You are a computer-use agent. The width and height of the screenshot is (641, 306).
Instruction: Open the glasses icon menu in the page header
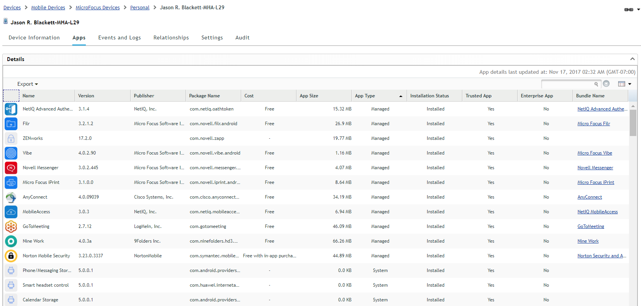pyautogui.click(x=632, y=10)
